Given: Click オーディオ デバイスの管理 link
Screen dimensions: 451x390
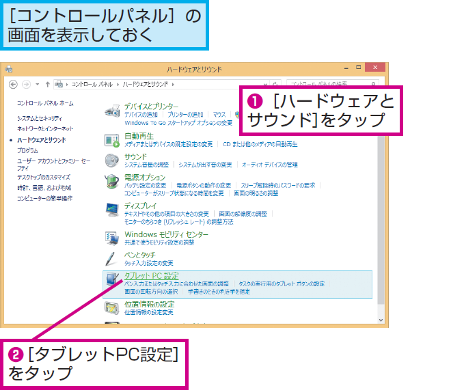Looking at the screenshot, I should tap(269, 165).
